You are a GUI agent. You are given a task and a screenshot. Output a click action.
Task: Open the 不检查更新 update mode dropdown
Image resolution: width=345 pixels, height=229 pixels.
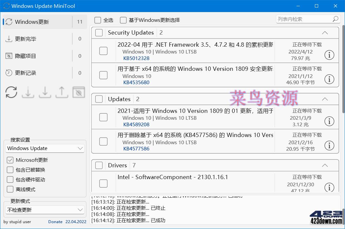tap(45, 209)
